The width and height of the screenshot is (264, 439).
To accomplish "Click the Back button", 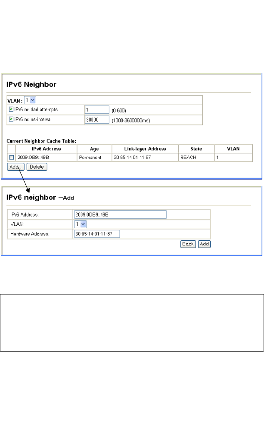I will 188,244.
